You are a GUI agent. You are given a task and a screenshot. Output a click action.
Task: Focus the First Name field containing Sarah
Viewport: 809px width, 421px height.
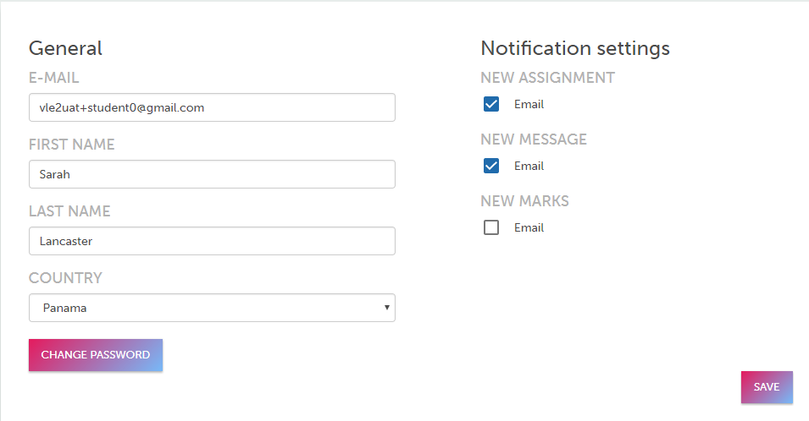click(212, 174)
